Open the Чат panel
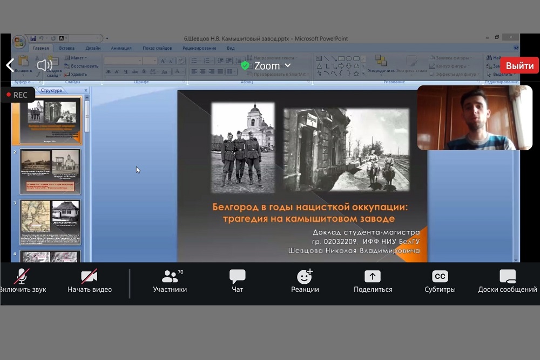540x360 pixels. click(x=238, y=277)
